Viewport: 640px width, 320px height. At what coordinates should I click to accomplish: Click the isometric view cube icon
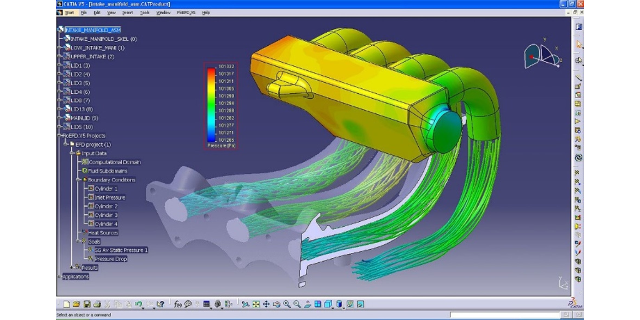click(x=328, y=304)
